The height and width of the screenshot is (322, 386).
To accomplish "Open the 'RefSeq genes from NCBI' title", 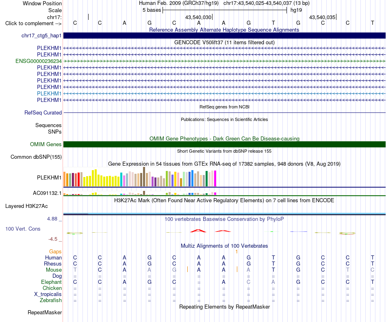I will pyautogui.click(x=224, y=107).
